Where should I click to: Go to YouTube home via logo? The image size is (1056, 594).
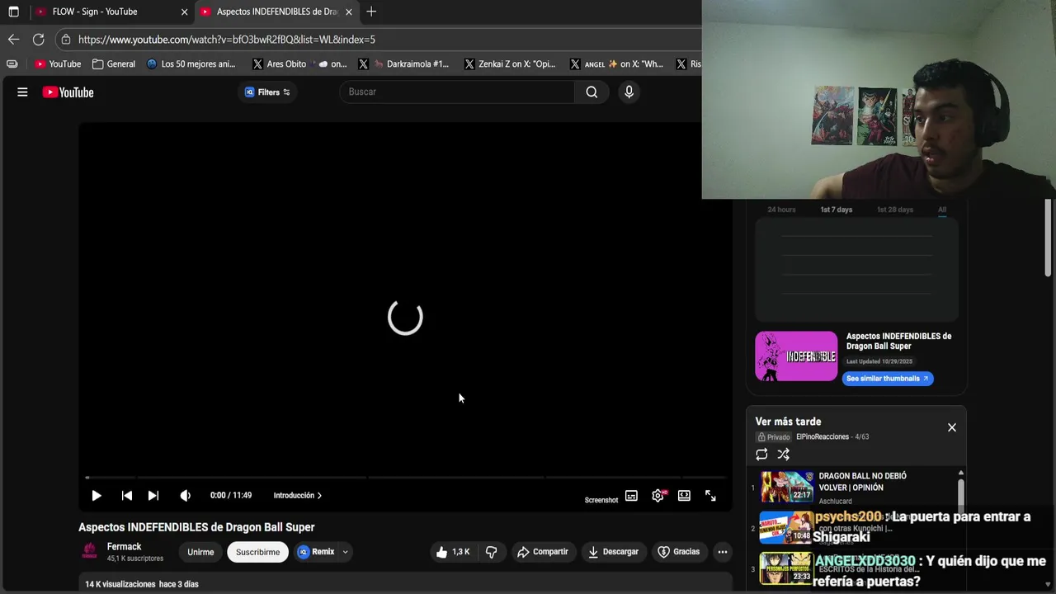(x=68, y=92)
